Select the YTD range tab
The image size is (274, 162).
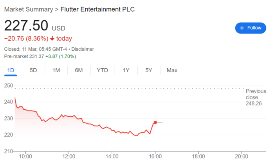click(103, 70)
